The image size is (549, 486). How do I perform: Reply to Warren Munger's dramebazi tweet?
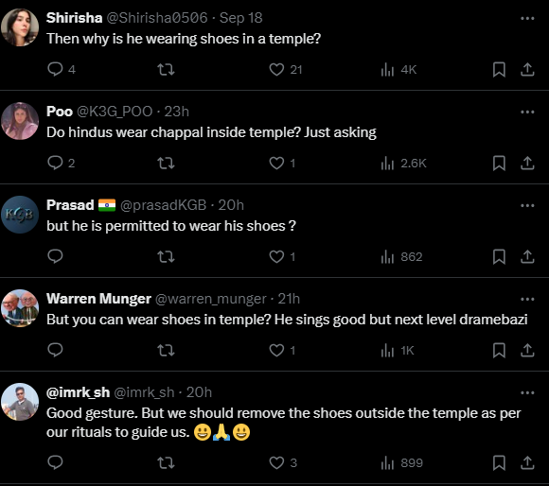tap(55, 350)
